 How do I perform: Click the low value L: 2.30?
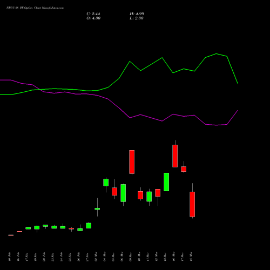click(x=137, y=18)
